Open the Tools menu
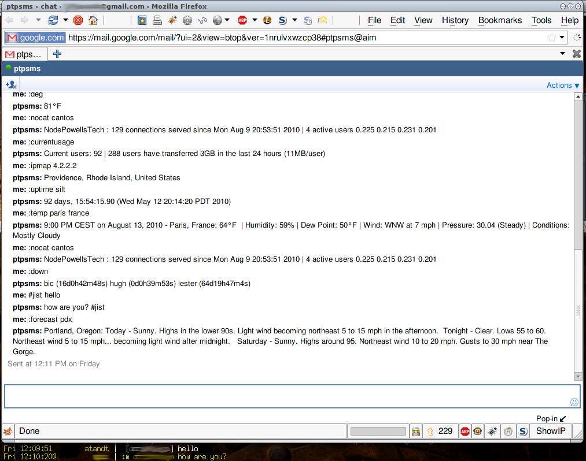Screen dimensions: 586x461 tap(541, 20)
